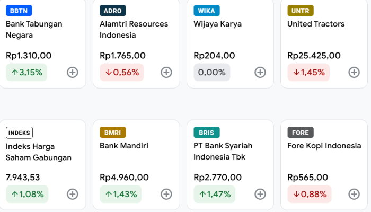Viewport: 371px width, 212px height.
Task: Add Bank Mandiri to watchlist
Action: click(166, 195)
